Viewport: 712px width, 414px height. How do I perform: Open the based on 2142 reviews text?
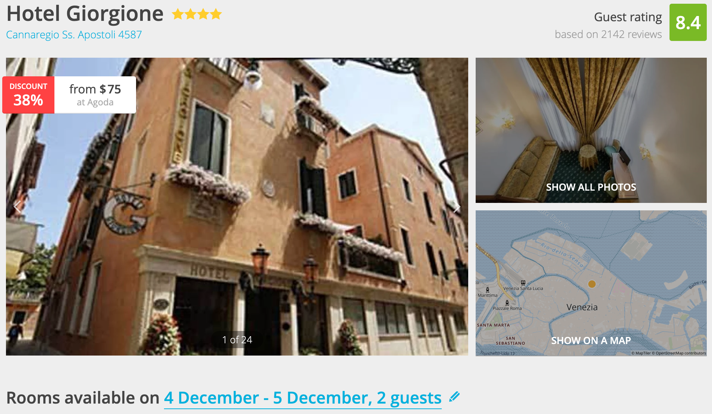pyautogui.click(x=608, y=34)
